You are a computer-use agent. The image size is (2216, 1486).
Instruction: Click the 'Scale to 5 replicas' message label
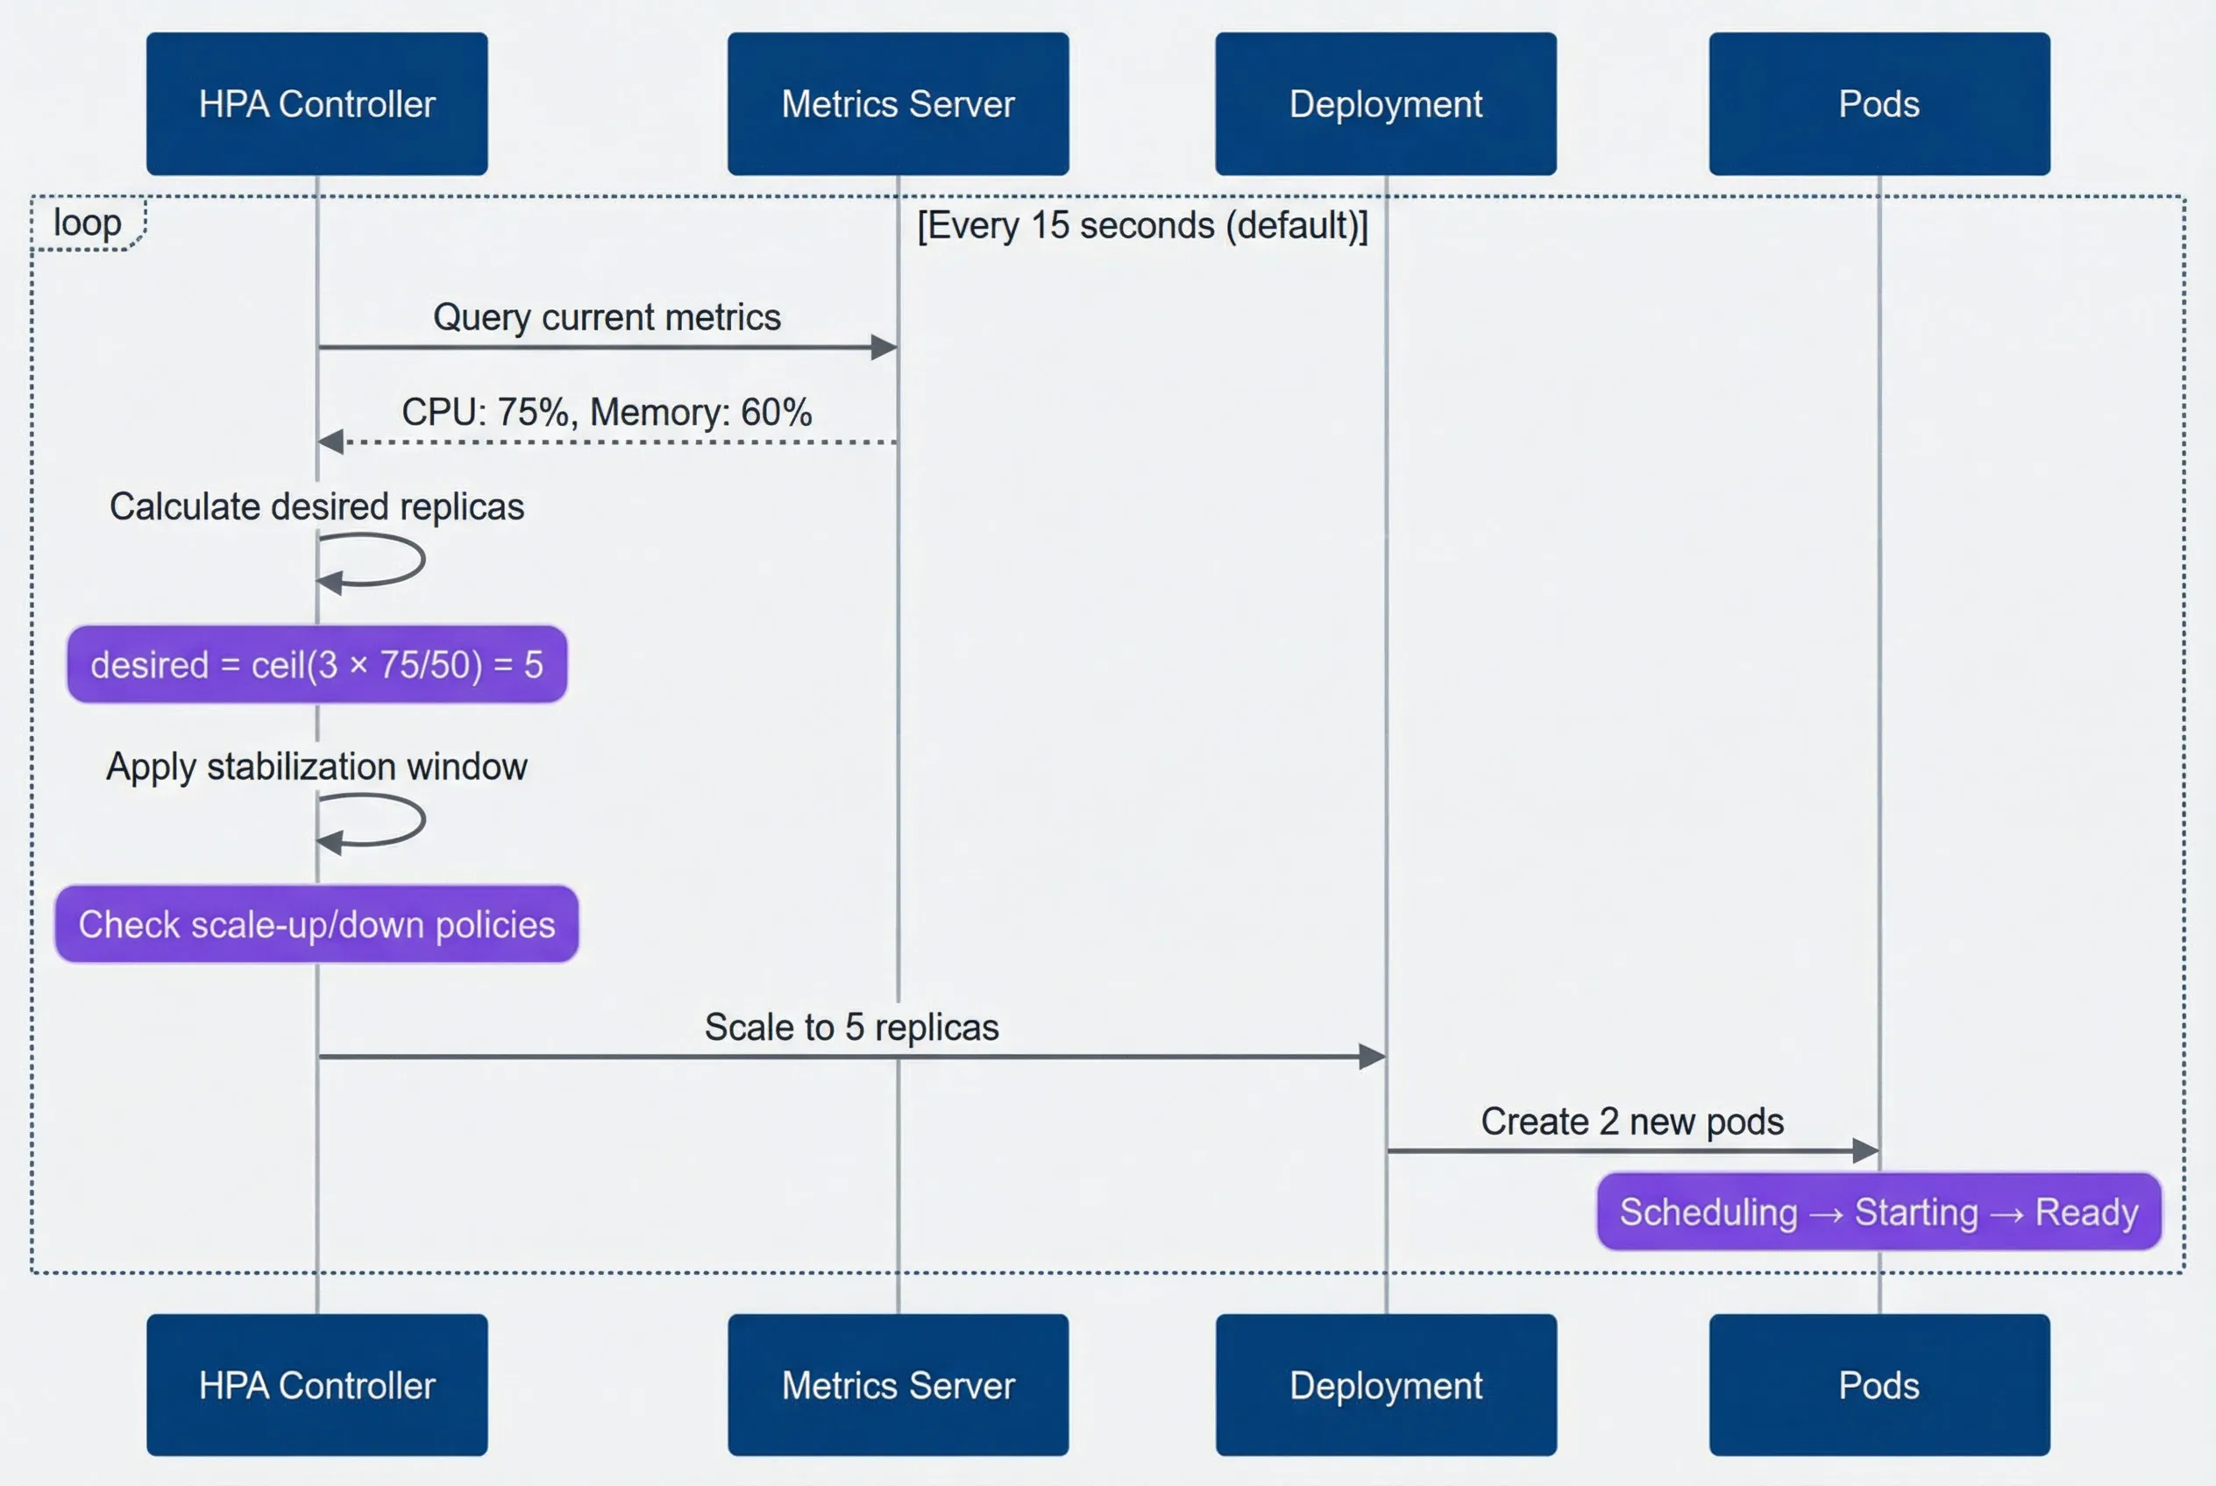click(851, 1027)
